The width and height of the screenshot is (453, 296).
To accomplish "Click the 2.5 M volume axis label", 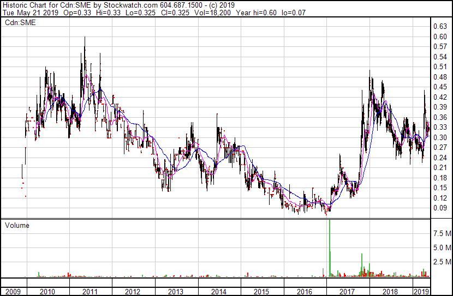I will [442, 262].
